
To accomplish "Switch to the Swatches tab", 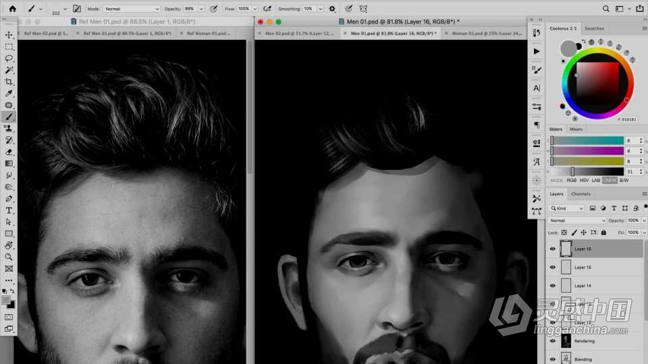I will [x=594, y=28].
